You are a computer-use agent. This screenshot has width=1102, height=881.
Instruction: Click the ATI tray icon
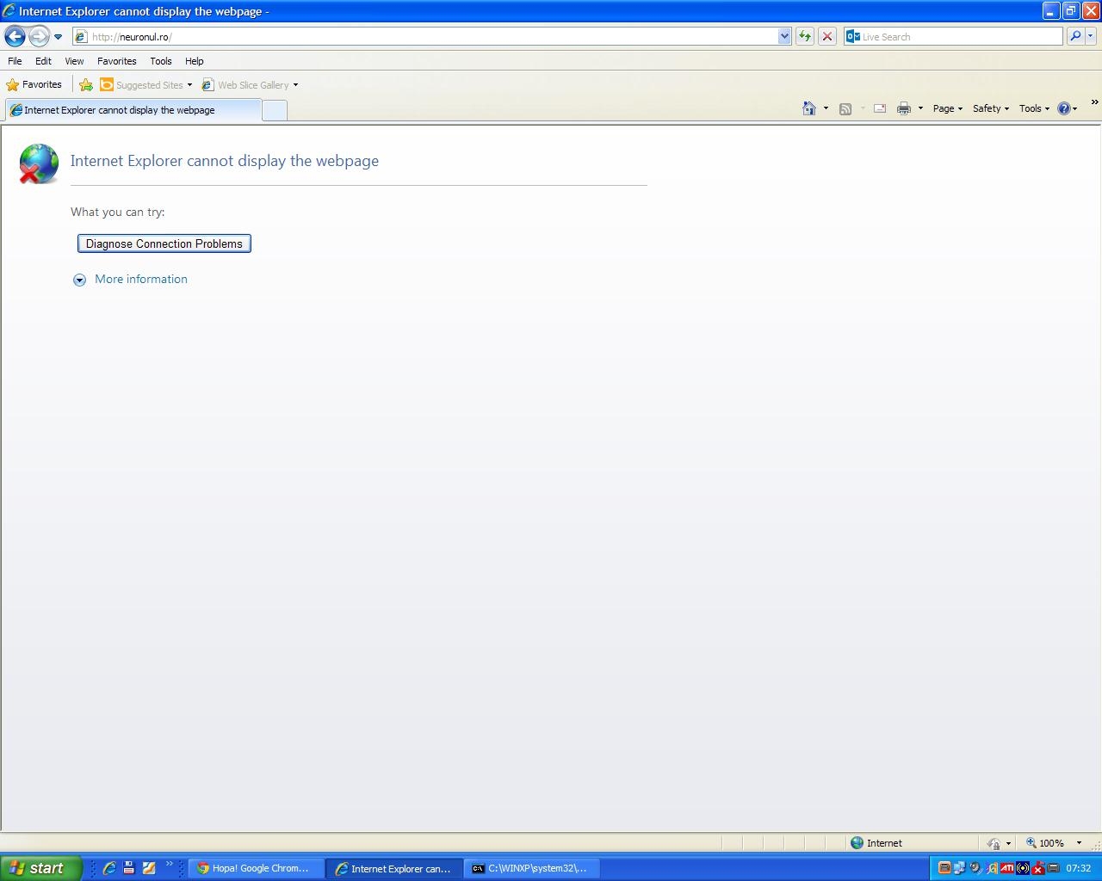1006,868
